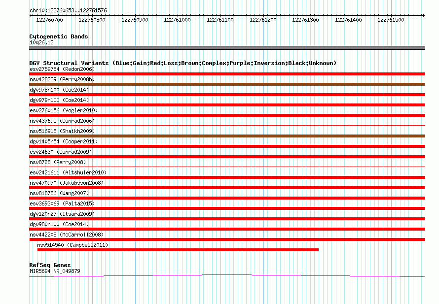Screen dimensions: 439x304
Task: Click nsv514540 (Campbell2011) label
Action: (73, 245)
